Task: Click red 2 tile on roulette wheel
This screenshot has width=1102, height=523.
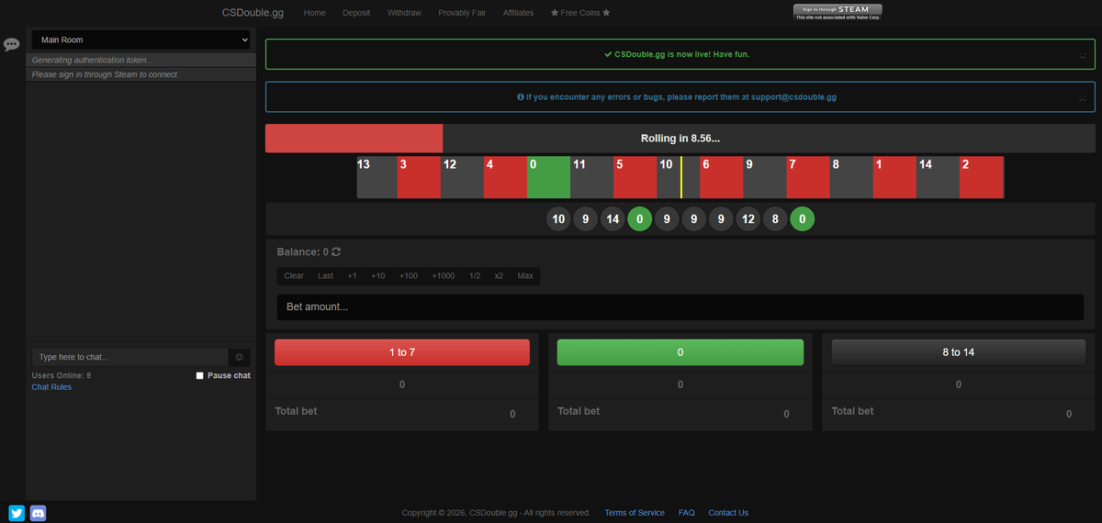Action: (x=982, y=177)
